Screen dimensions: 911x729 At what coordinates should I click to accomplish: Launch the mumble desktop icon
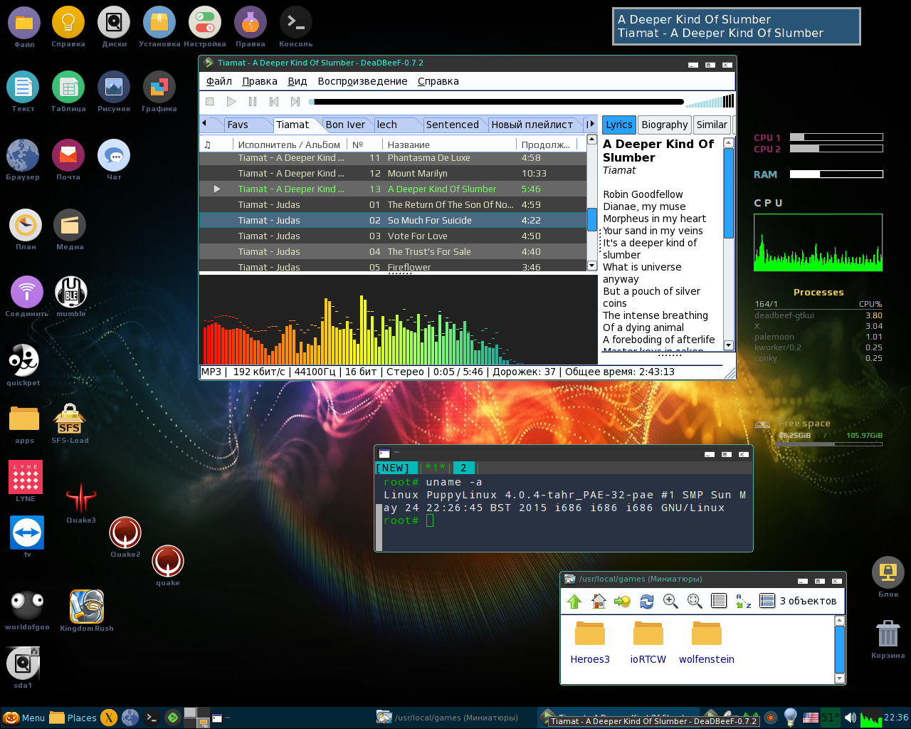tap(71, 297)
